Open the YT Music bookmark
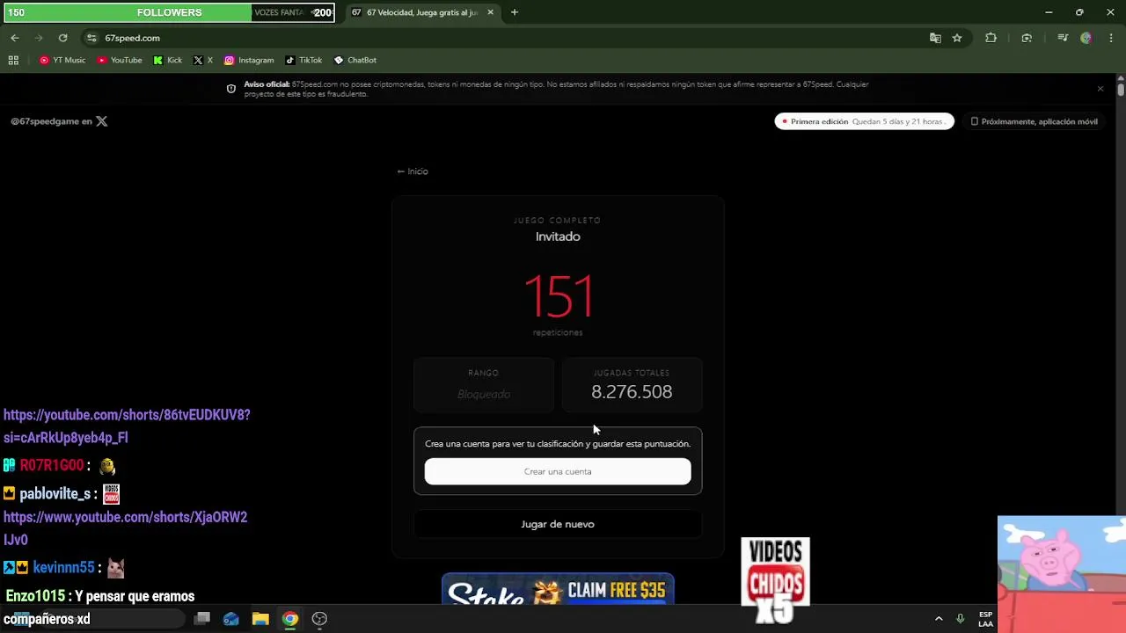Image resolution: width=1126 pixels, height=633 pixels. [62, 60]
